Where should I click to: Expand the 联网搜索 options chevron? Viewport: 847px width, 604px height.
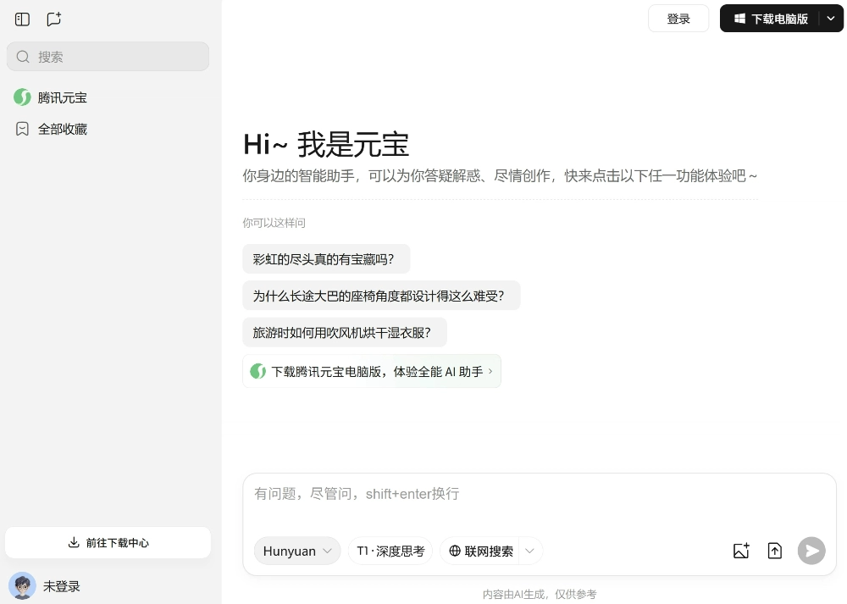click(x=529, y=551)
